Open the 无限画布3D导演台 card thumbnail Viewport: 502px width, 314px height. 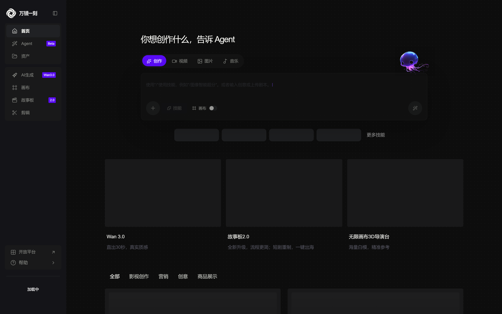coord(405,193)
